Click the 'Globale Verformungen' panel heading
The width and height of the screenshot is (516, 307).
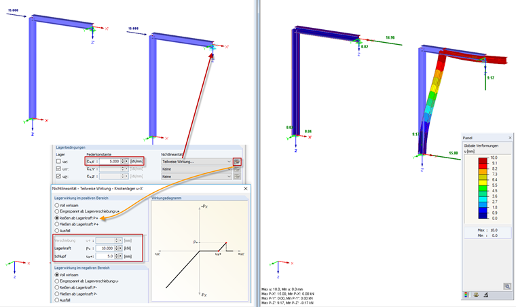coord(481,145)
